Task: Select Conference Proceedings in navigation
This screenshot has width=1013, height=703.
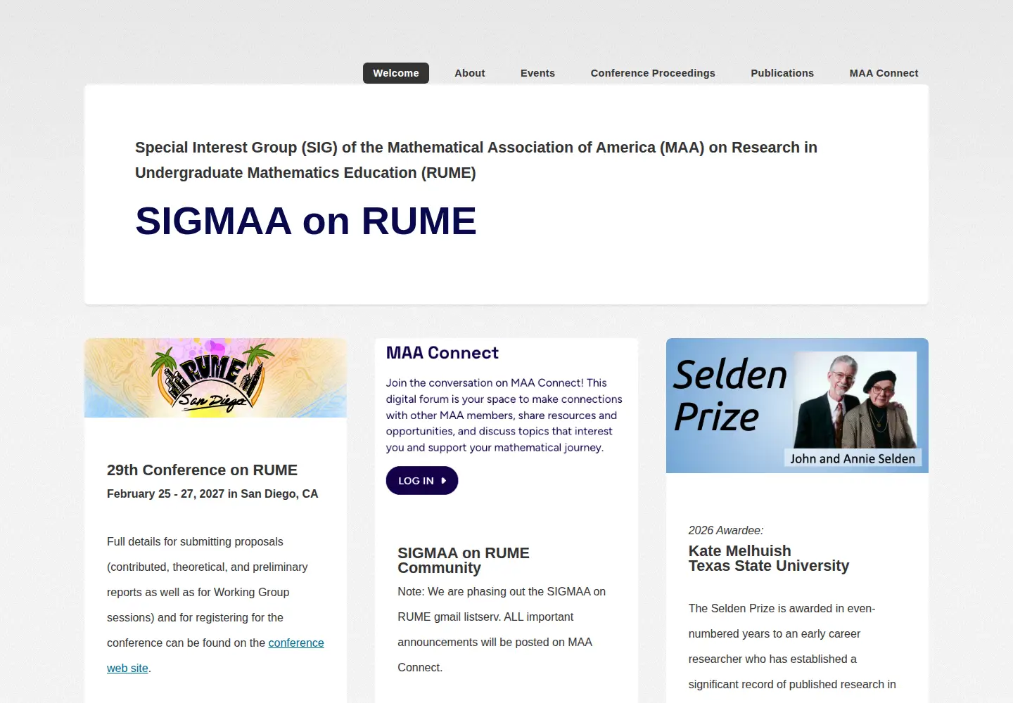Action: coord(653,73)
